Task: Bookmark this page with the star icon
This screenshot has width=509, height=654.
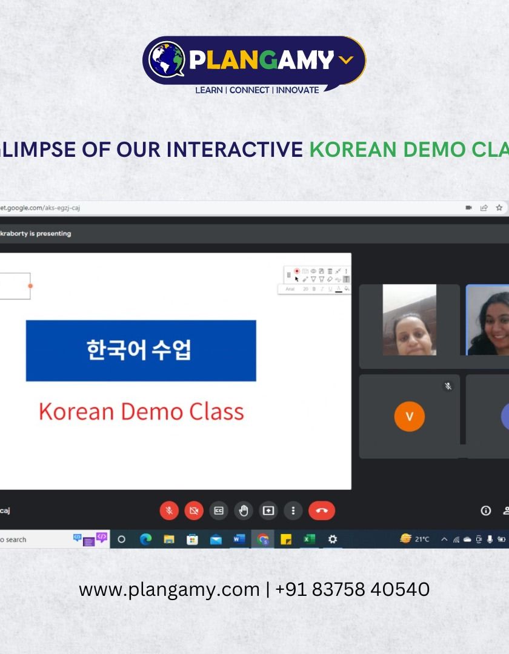Action: (x=499, y=208)
